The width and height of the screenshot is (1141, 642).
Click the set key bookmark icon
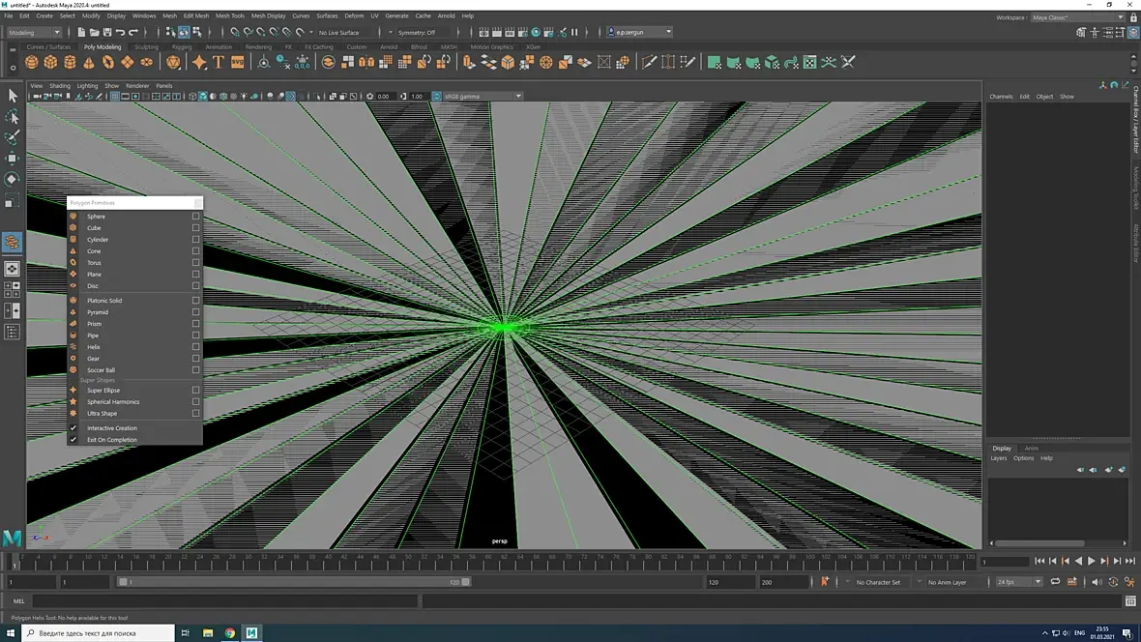(x=824, y=582)
